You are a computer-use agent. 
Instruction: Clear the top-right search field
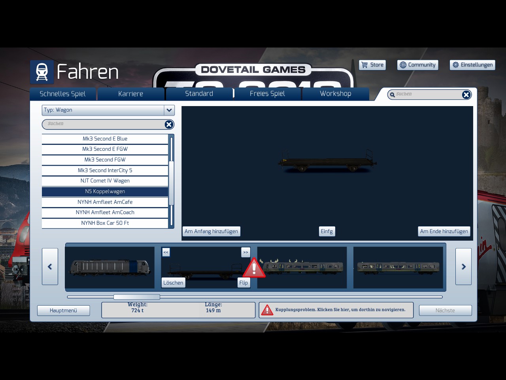(466, 95)
